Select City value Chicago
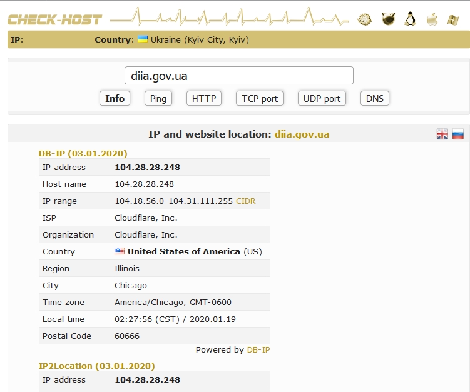Viewport: 470px width, 392px height. [x=131, y=285]
